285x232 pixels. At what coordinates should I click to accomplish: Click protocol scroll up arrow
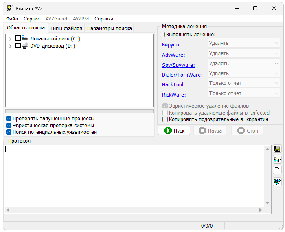(x=267, y=149)
